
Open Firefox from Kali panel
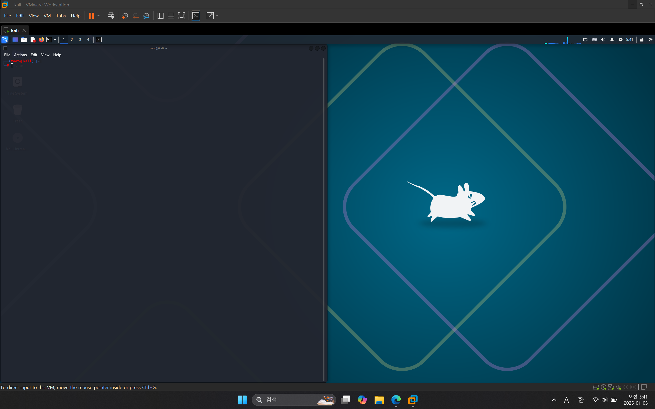click(x=41, y=40)
